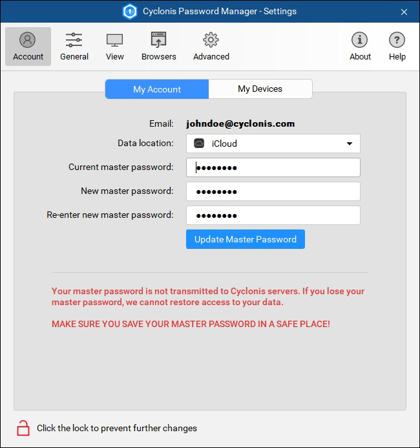
Task: Expand the Data location dropdown arrow
Action: [x=350, y=144]
